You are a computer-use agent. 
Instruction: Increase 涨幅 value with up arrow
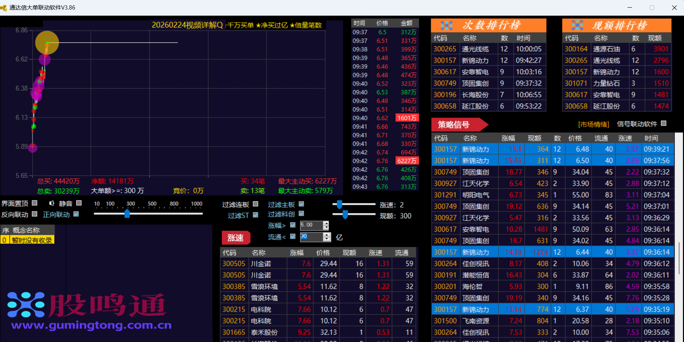click(326, 223)
